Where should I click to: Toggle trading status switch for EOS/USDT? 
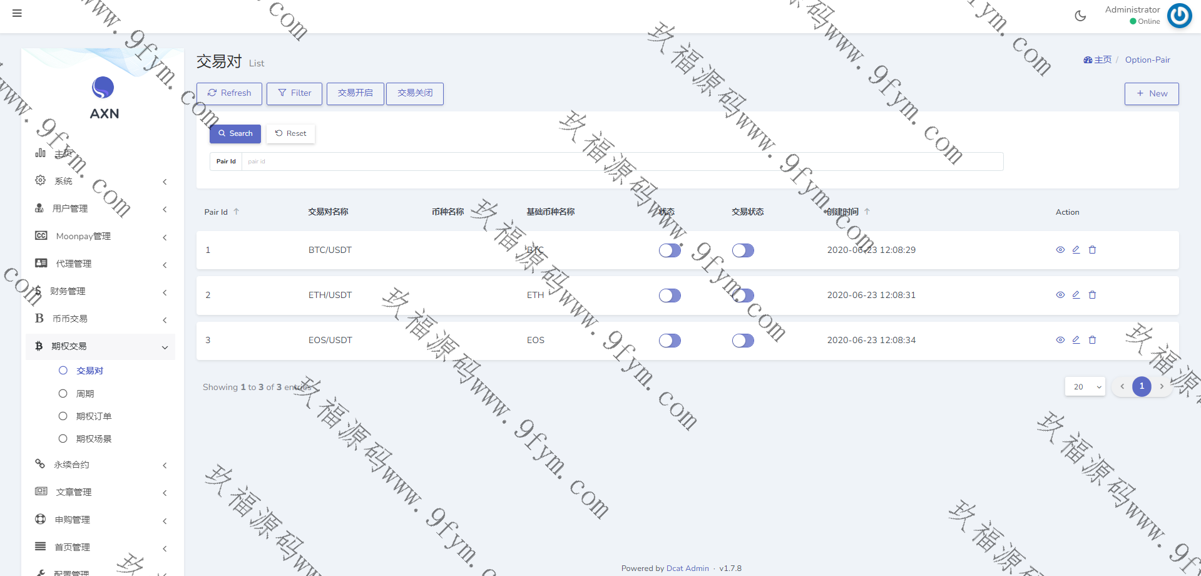(743, 341)
